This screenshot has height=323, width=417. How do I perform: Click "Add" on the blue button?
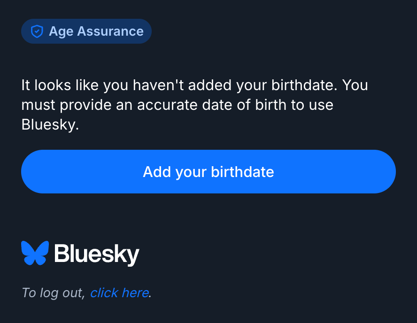156,172
